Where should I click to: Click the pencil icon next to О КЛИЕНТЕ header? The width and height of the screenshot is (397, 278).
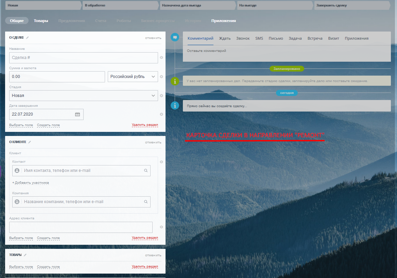tap(30, 142)
